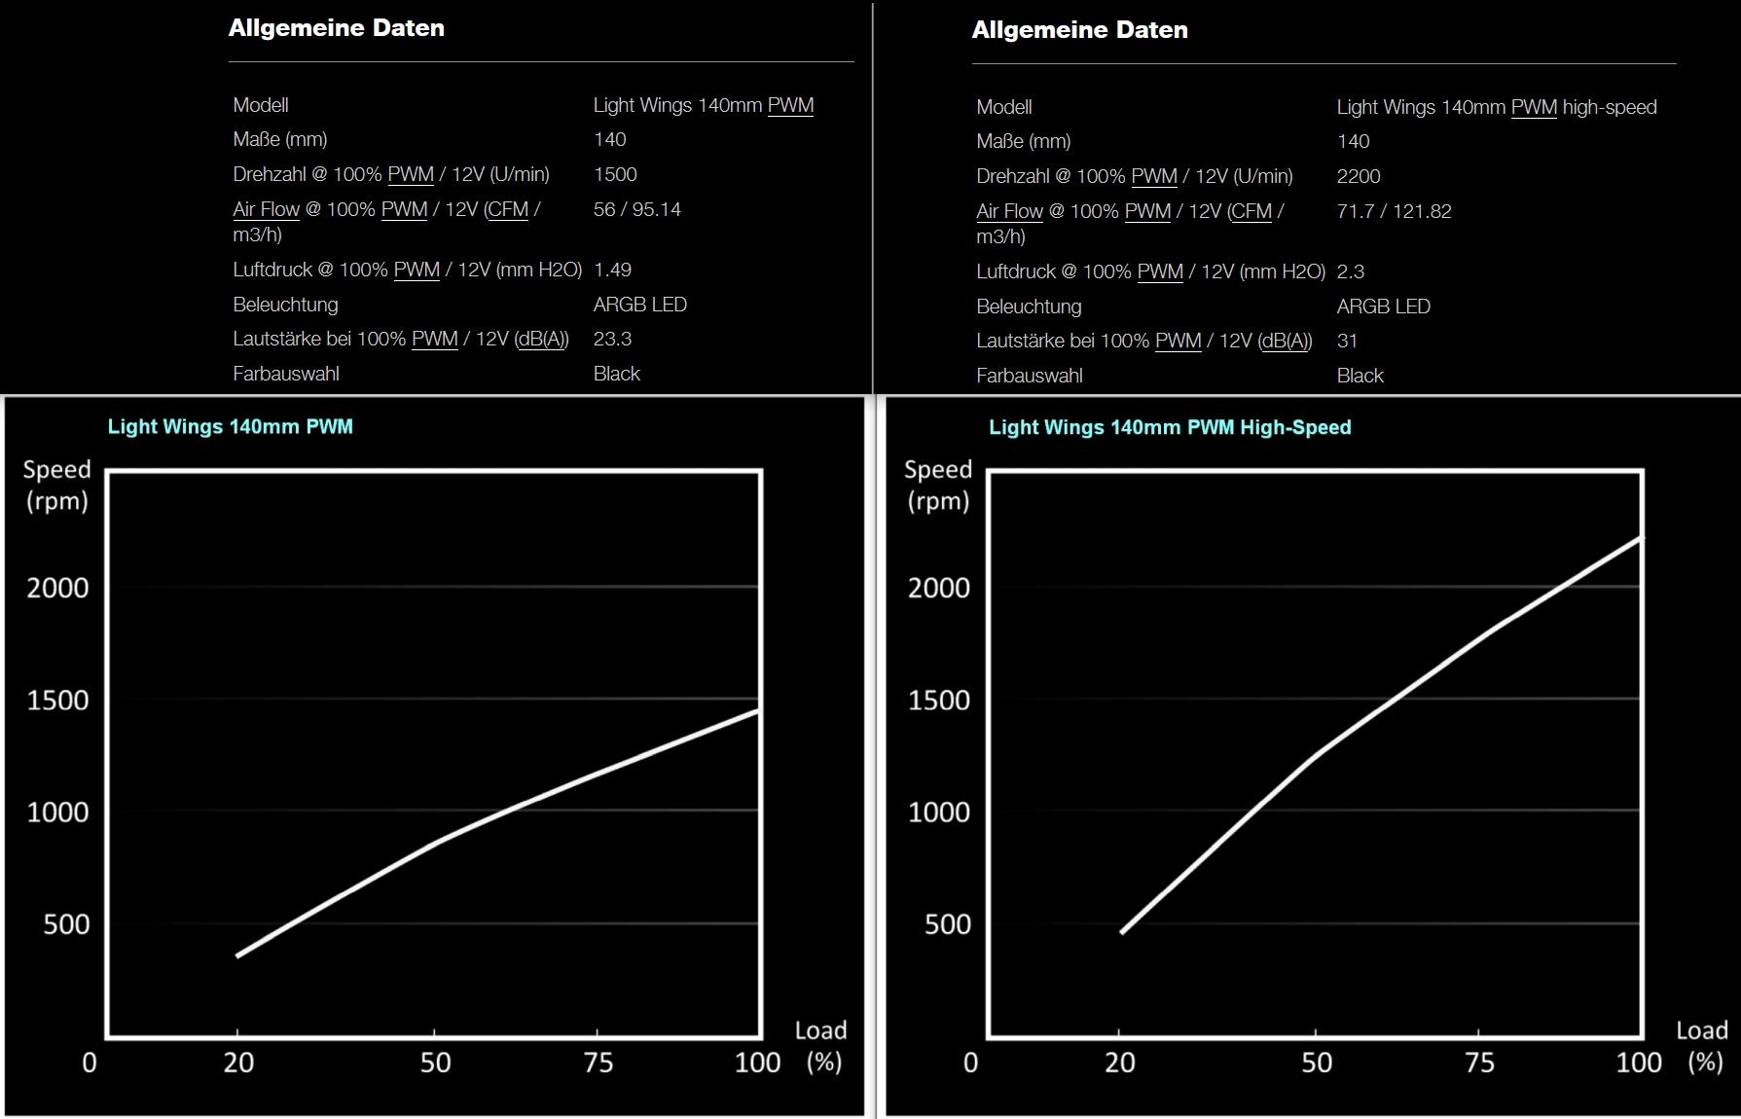Click the '1000' rpm tick in the High-Speed chart
The image size is (1741, 1119).
point(939,812)
